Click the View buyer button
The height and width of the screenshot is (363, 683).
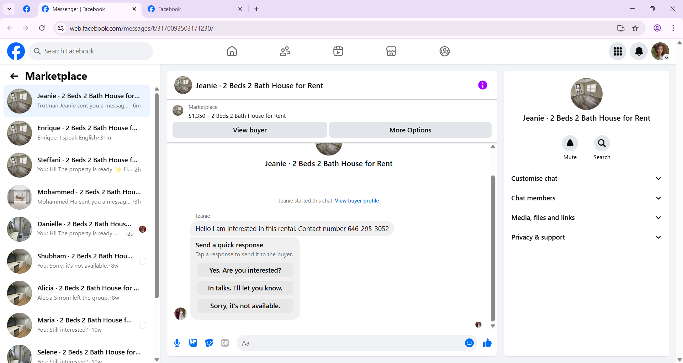click(250, 130)
